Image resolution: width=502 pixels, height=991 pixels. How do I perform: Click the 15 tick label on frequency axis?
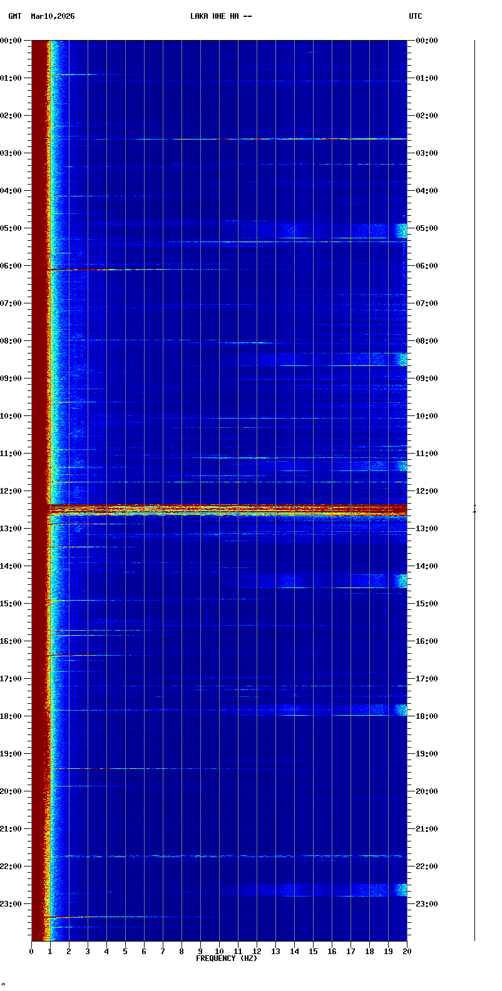coord(313,952)
